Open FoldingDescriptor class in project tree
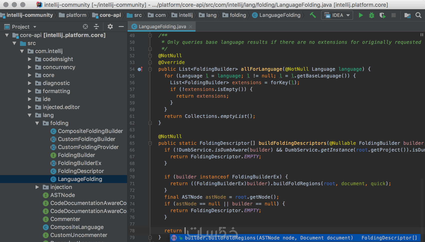This screenshot has width=425, height=242. (80, 171)
